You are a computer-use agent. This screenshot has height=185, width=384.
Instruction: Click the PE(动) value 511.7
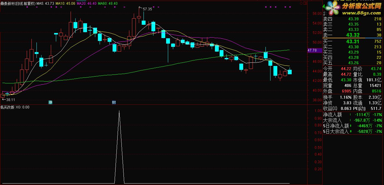tap(376, 108)
